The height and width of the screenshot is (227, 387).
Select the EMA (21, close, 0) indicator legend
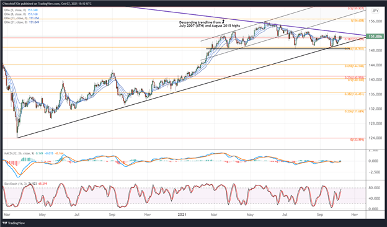pos(21,22)
